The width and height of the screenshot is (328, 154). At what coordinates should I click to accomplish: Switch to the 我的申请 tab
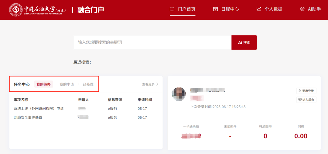point(67,84)
